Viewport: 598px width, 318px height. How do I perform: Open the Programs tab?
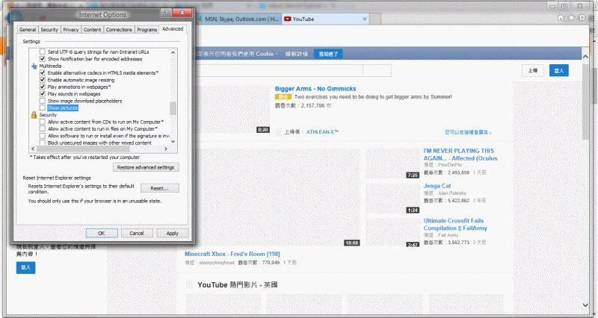coord(147,30)
